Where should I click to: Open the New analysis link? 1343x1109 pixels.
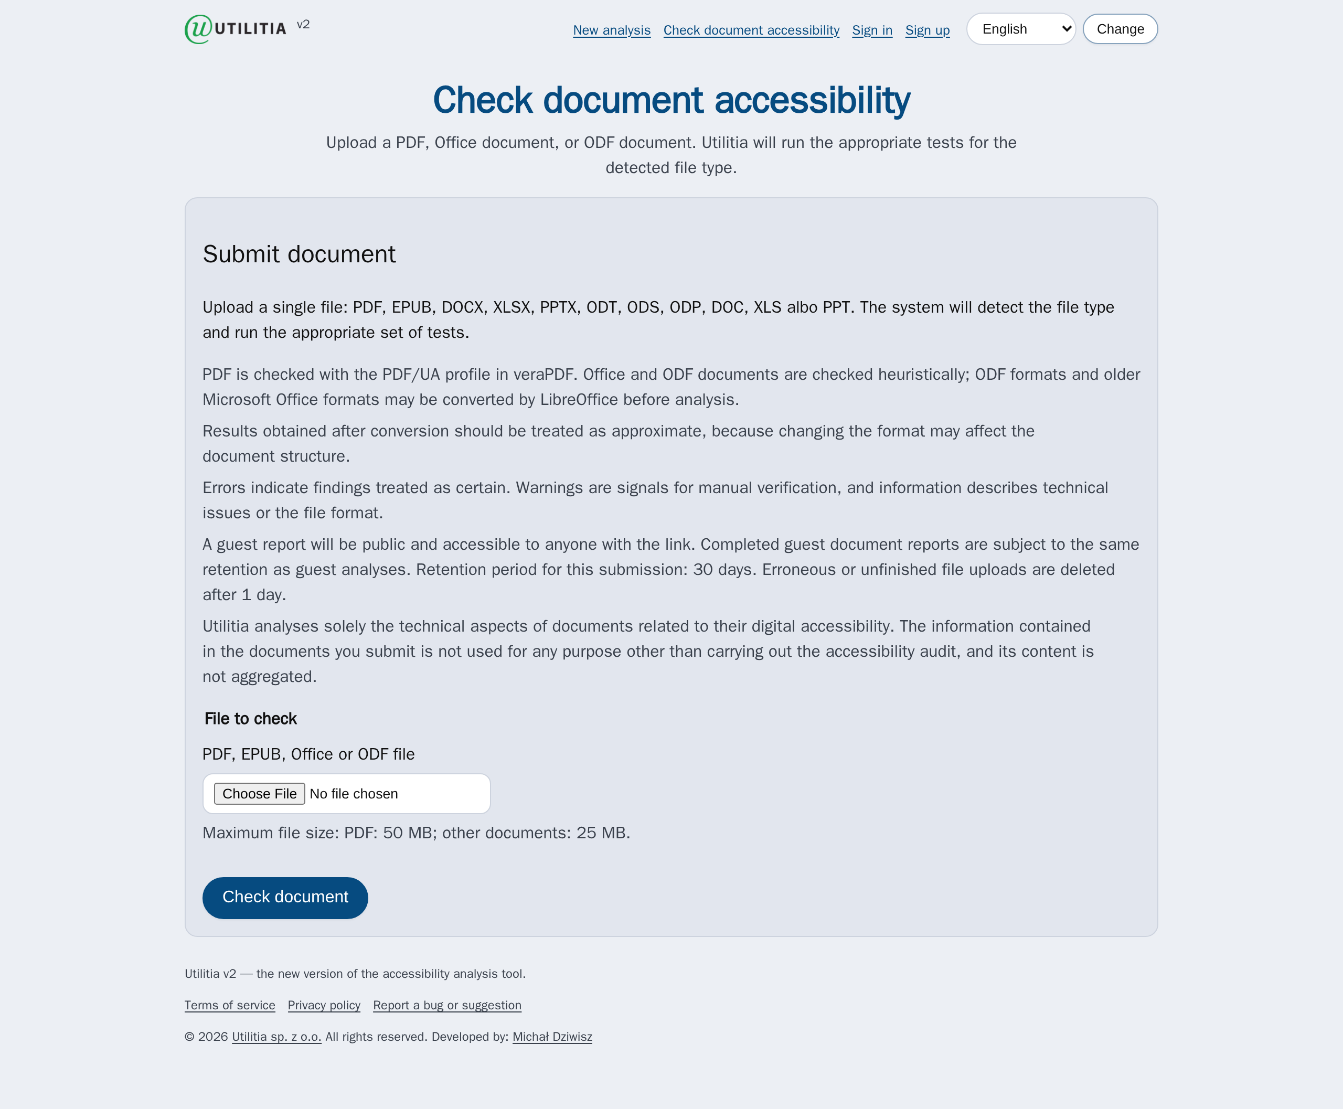tap(612, 30)
